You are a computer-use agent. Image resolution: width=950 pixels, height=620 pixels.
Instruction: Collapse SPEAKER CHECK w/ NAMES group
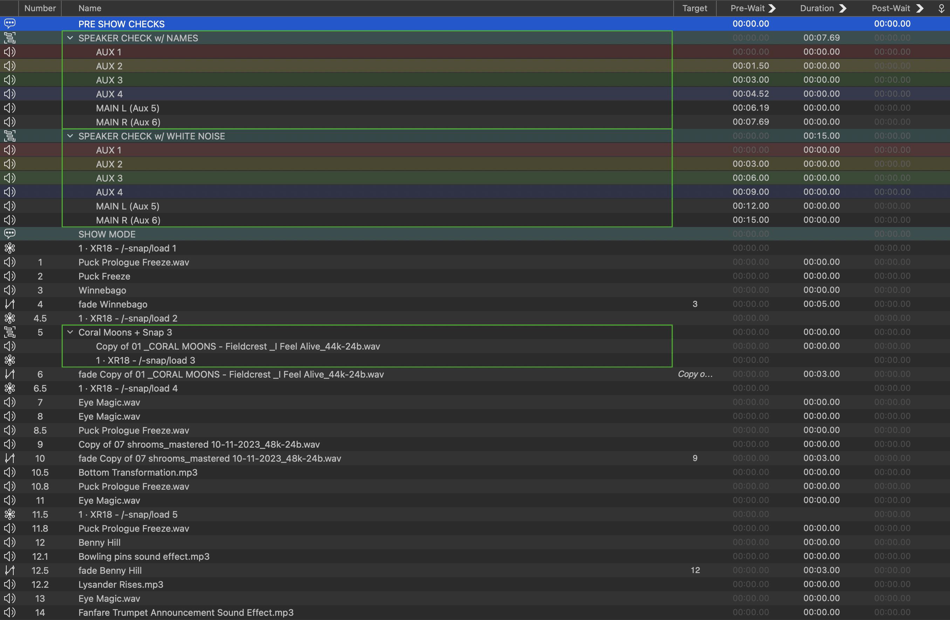(x=70, y=38)
